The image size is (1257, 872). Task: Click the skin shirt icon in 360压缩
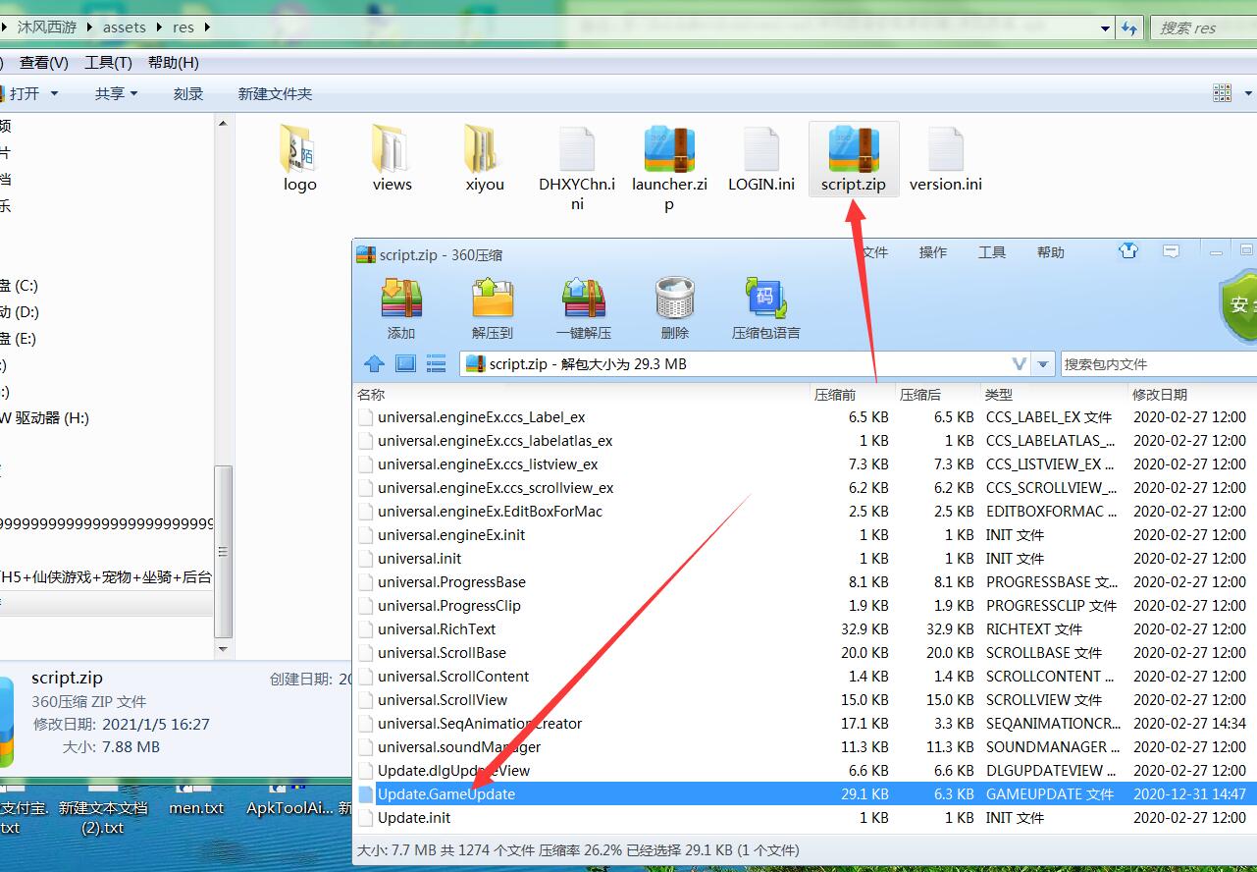(x=1128, y=251)
